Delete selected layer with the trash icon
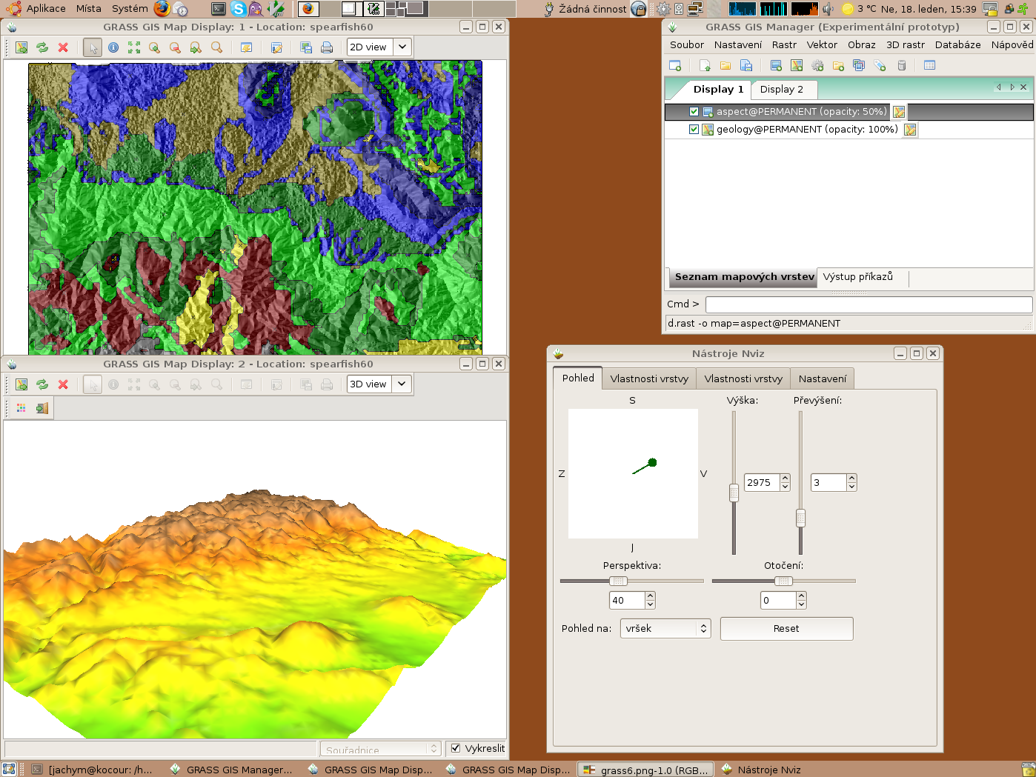This screenshot has height=777, width=1036. tap(902, 66)
